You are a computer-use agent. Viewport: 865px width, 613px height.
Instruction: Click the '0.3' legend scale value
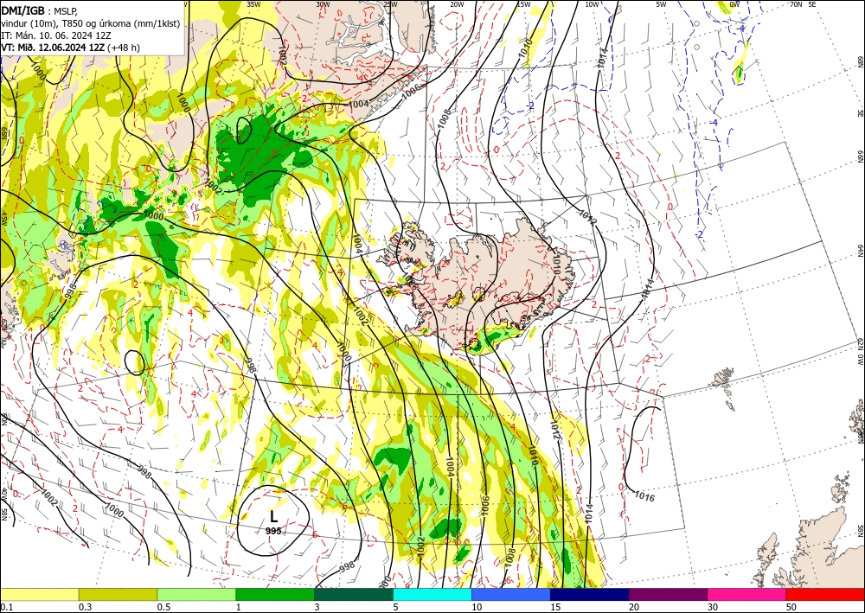[x=85, y=607]
